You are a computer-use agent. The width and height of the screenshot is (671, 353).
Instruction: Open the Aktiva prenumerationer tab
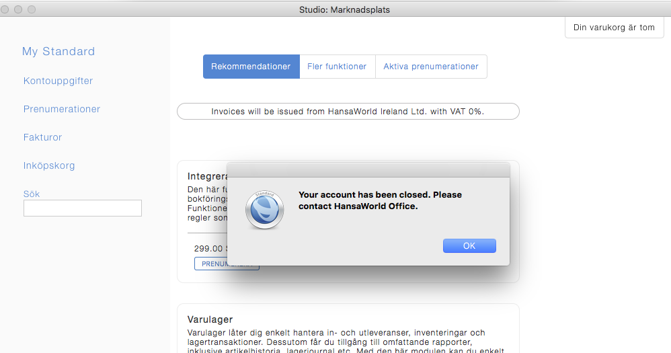click(431, 67)
